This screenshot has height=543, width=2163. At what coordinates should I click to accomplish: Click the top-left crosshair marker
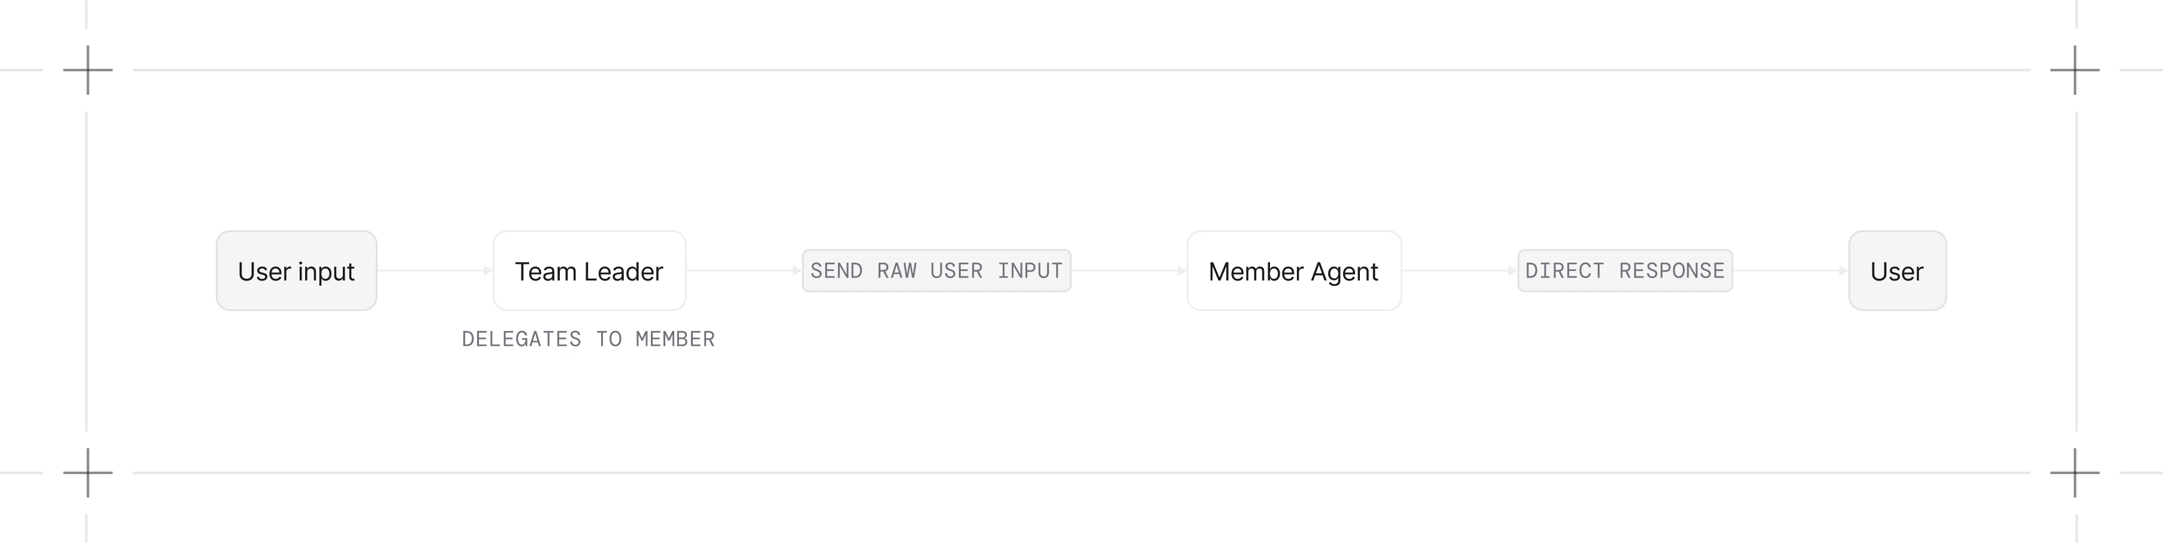pyautogui.click(x=88, y=70)
